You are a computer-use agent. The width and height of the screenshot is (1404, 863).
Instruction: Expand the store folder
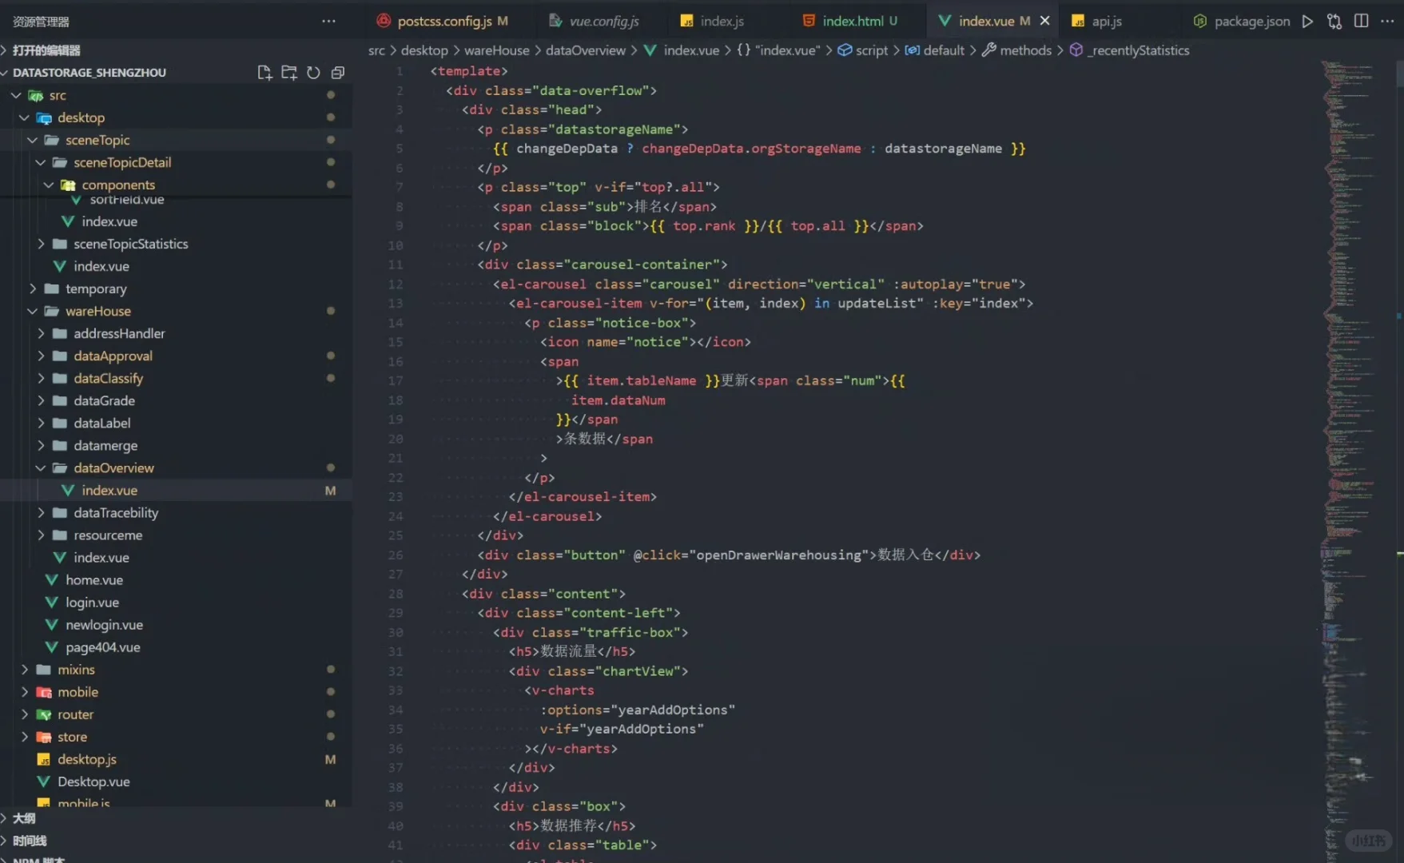click(x=24, y=737)
